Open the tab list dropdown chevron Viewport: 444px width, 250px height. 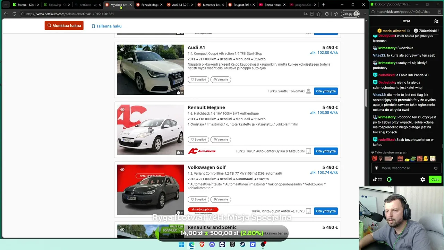coord(6,5)
